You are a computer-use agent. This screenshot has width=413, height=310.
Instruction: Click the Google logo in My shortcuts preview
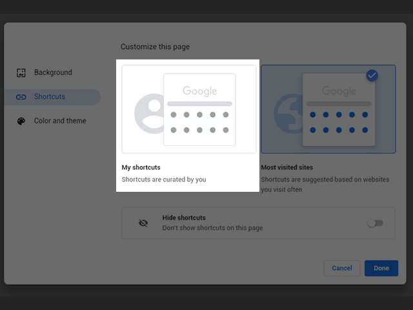199,91
